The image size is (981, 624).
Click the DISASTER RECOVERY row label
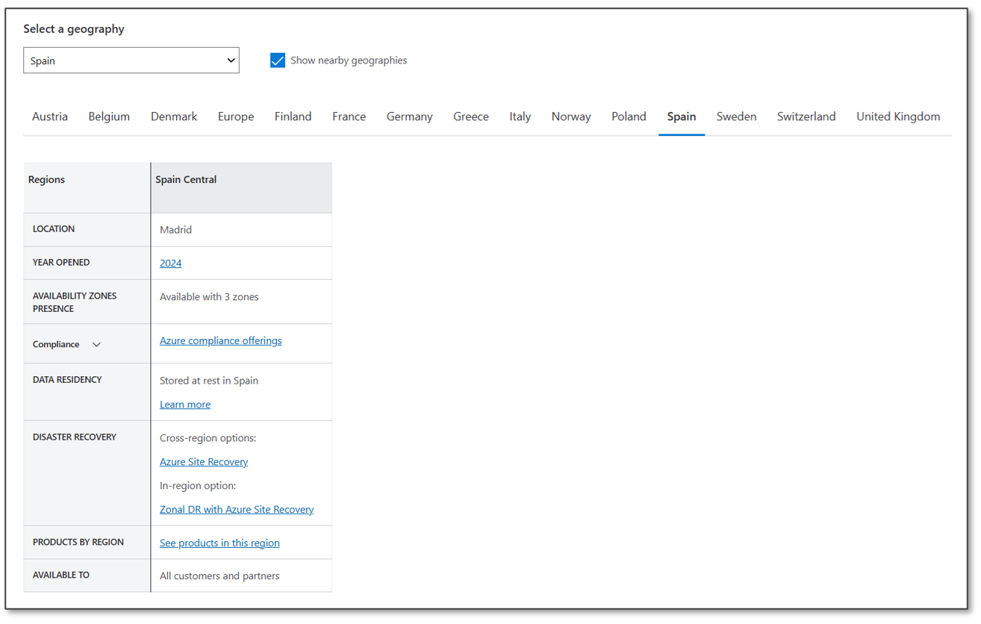75,437
